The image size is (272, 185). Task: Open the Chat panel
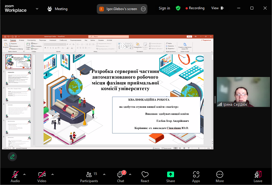click(121, 176)
